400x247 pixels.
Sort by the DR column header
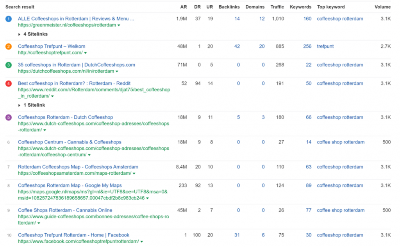(x=197, y=7)
